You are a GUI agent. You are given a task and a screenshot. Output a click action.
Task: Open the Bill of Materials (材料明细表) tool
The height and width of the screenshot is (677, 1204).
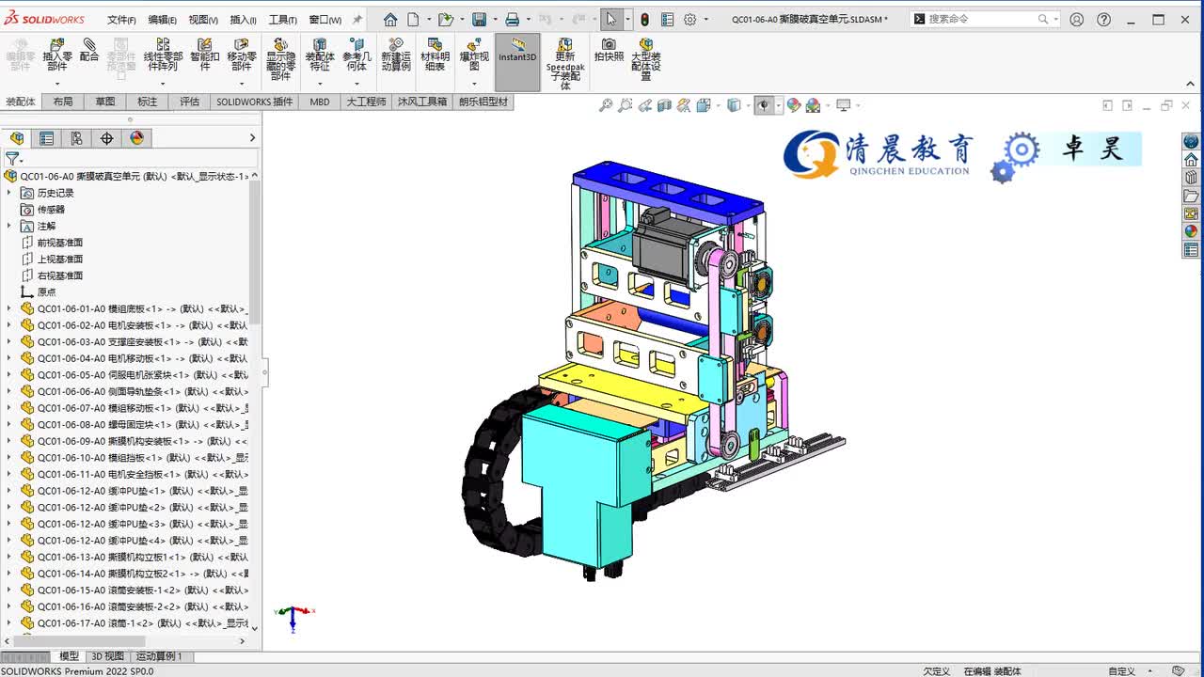point(435,55)
